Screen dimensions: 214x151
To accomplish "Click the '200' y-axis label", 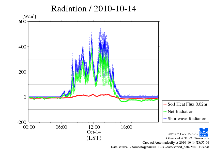I will click(x=22, y=72).
